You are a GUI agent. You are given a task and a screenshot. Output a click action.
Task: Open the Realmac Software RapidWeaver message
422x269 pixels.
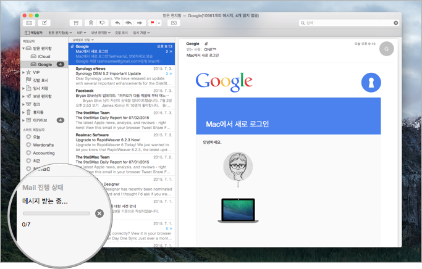pos(122,142)
